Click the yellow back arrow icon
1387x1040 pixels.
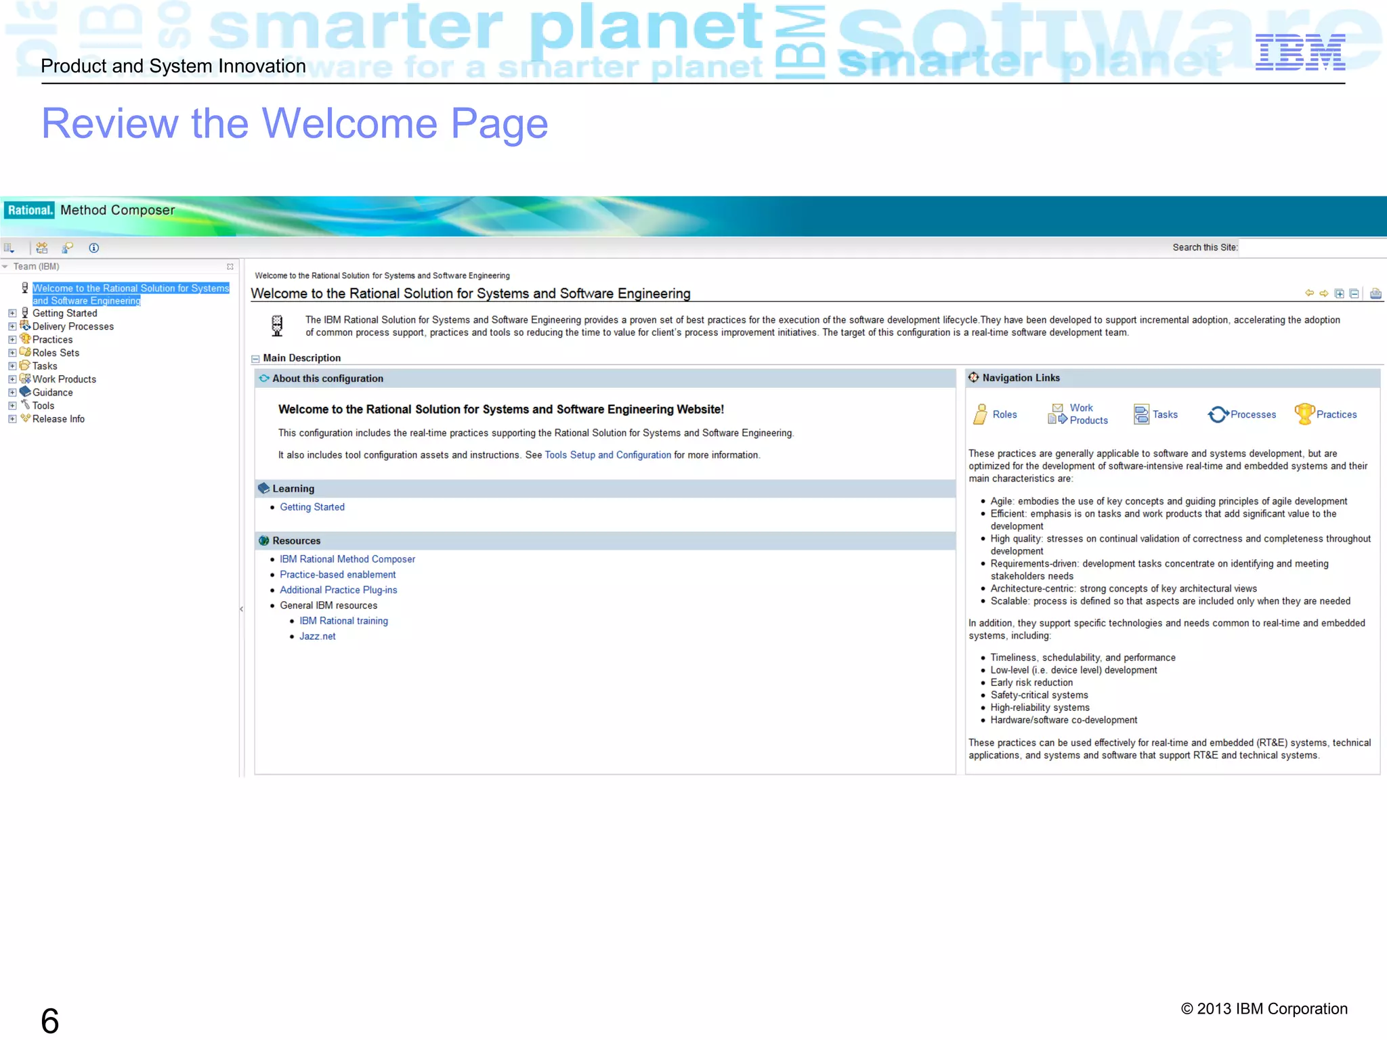pyautogui.click(x=1309, y=293)
